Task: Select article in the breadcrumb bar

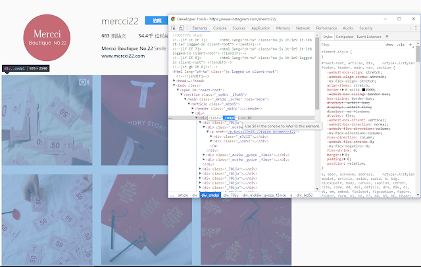Action: click(x=183, y=195)
